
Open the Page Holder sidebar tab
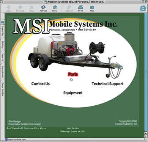click(x=3, y=90)
